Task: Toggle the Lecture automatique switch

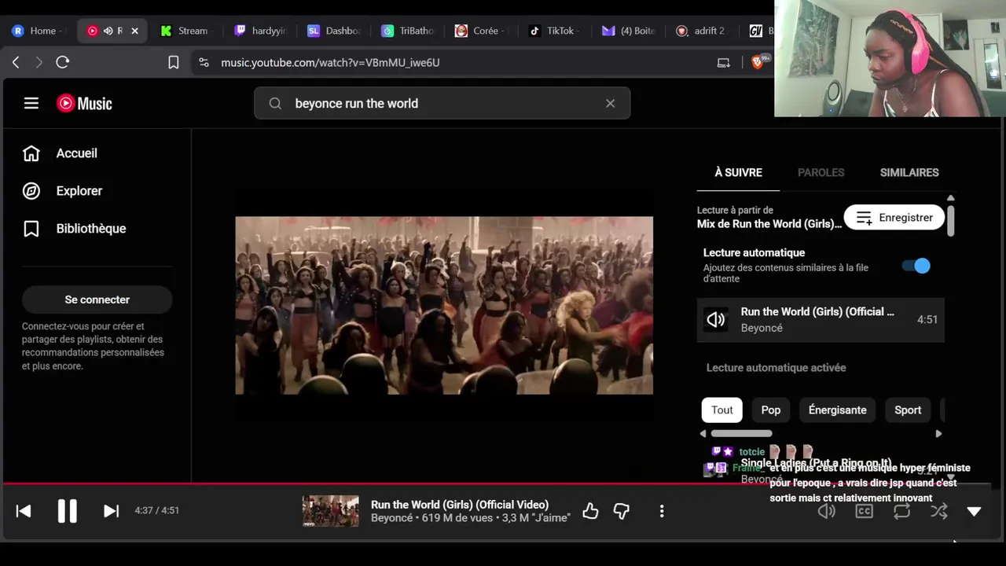Action: [916, 266]
